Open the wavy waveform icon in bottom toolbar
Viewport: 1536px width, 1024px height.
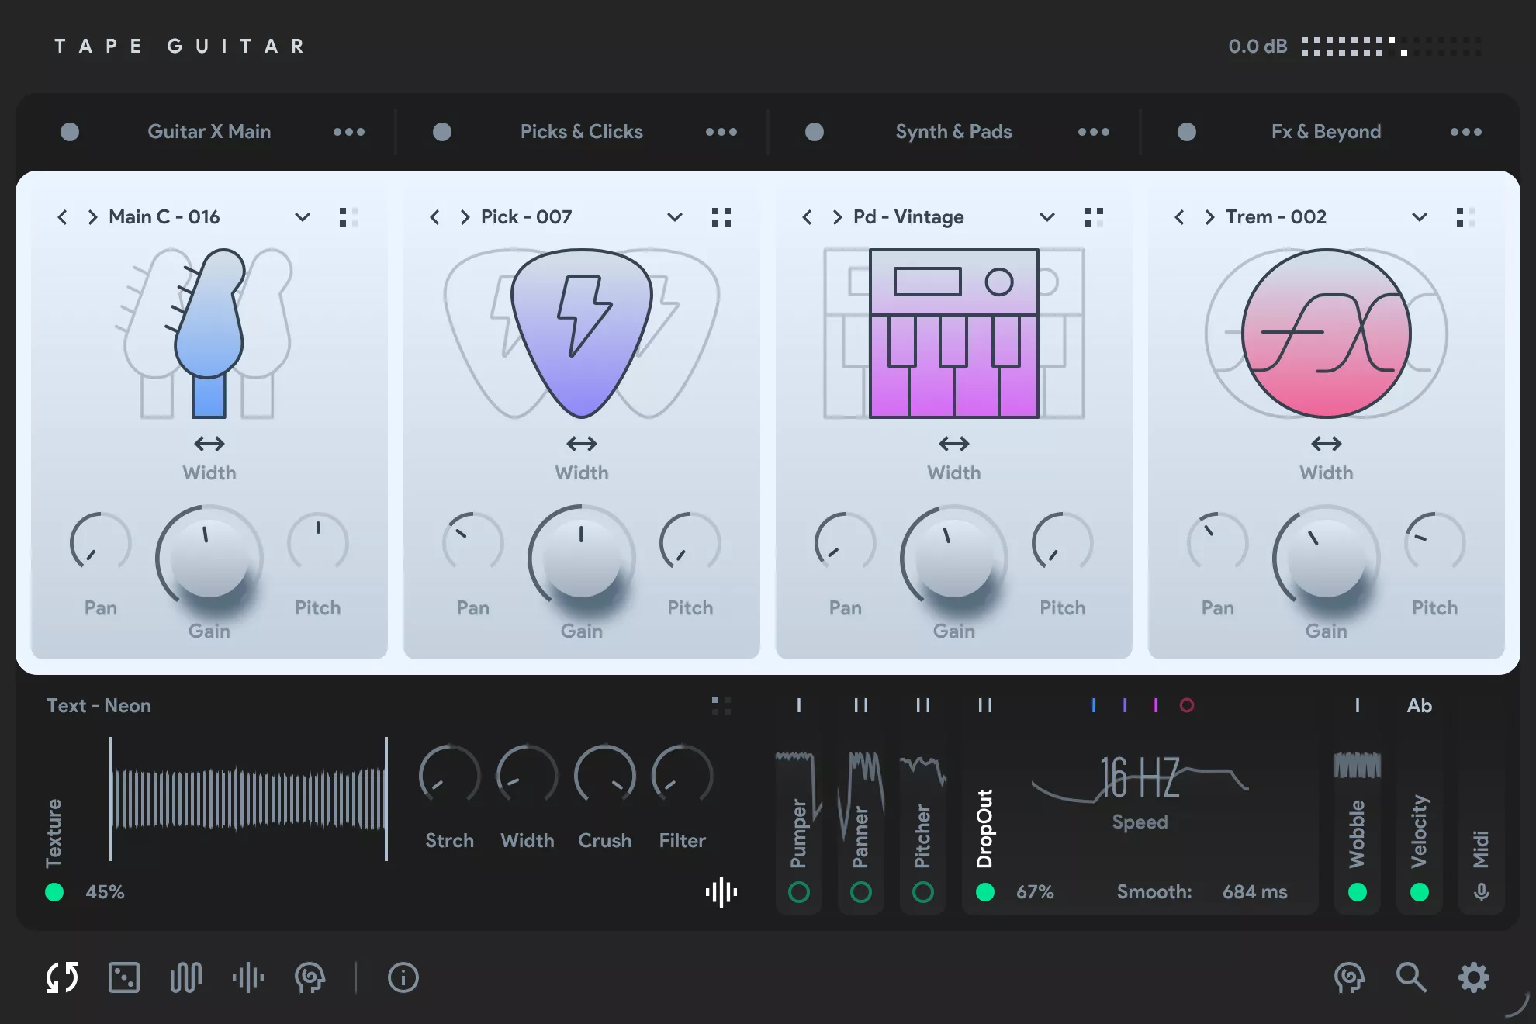coord(185,977)
